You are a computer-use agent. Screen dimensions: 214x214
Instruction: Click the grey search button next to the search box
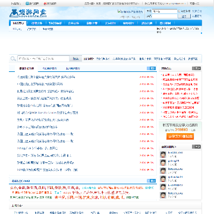point(75,59)
